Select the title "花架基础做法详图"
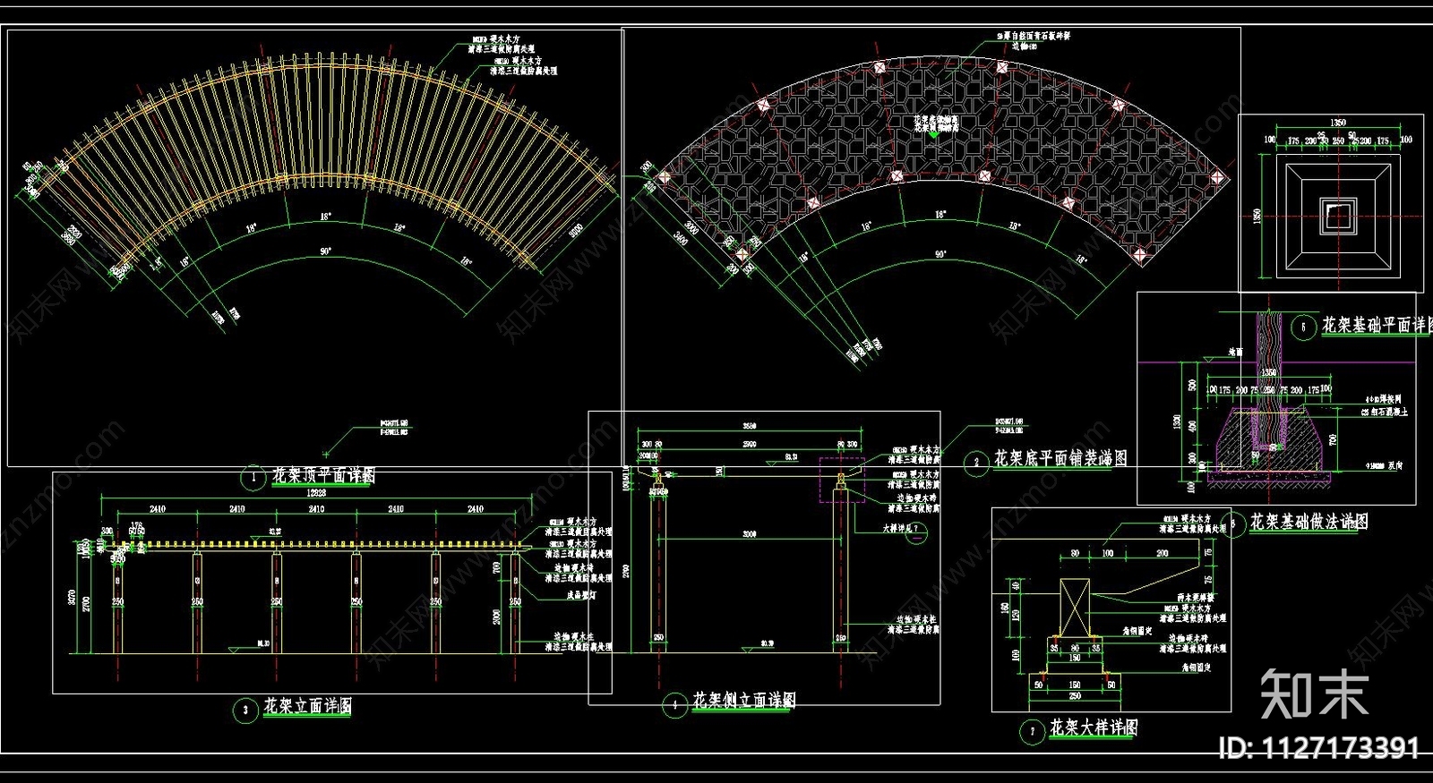The height and width of the screenshot is (783, 1433). [1309, 522]
